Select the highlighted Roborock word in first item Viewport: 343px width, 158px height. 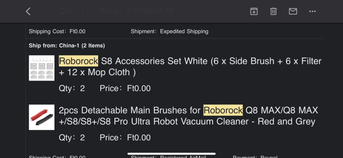click(78, 61)
